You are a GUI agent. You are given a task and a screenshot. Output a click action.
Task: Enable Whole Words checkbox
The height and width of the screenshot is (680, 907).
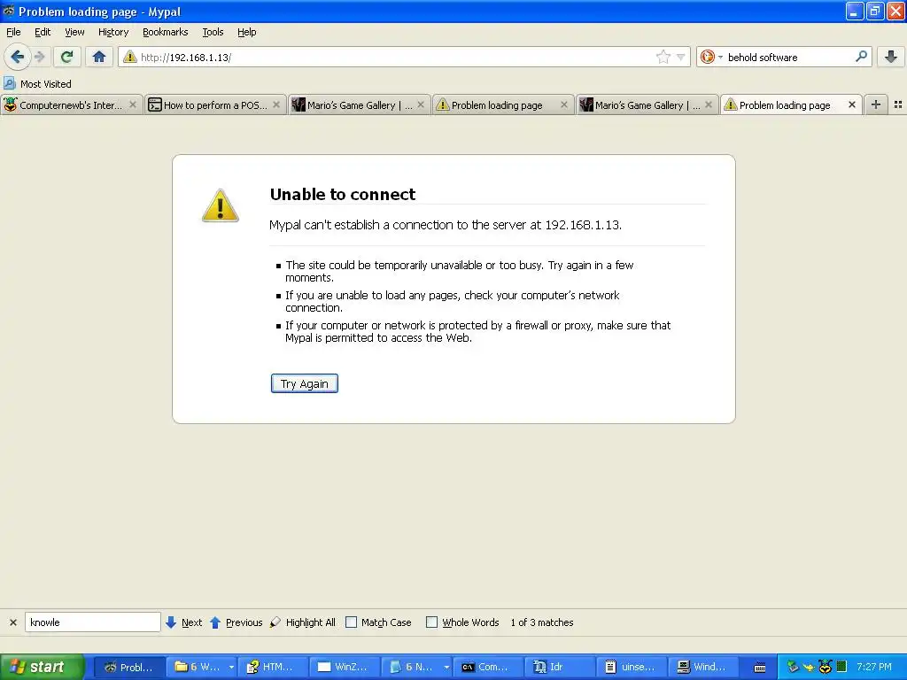click(x=431, y=622)
